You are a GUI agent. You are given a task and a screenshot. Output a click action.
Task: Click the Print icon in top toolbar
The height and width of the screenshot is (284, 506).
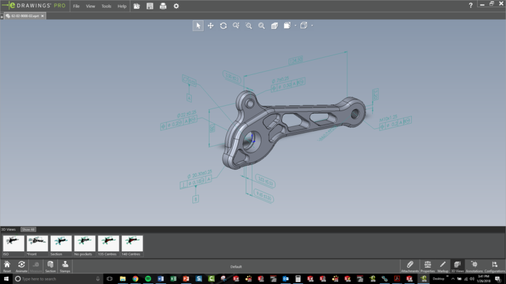pos(163,6)
